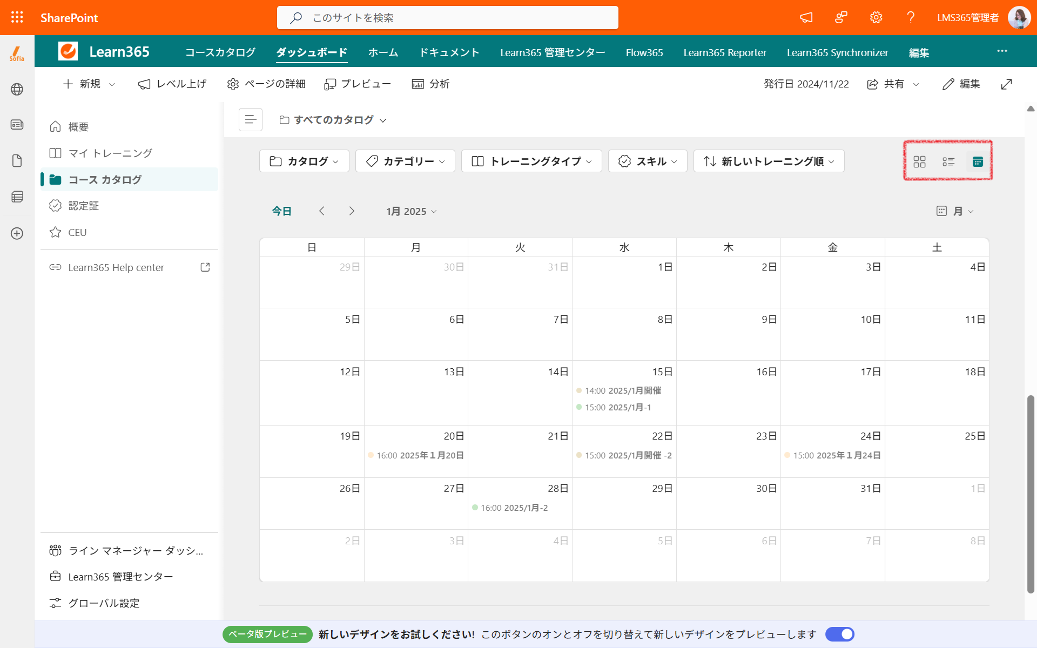Open the page file icon in left rail
Screen dimensions: 1037x648
coord(17,161)
